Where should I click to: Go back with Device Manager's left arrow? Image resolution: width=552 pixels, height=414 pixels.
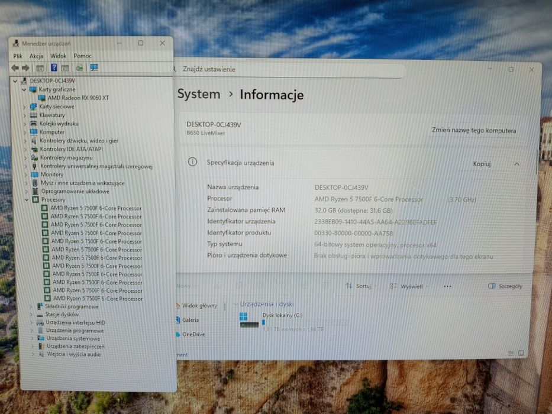(x=15, y=67)
